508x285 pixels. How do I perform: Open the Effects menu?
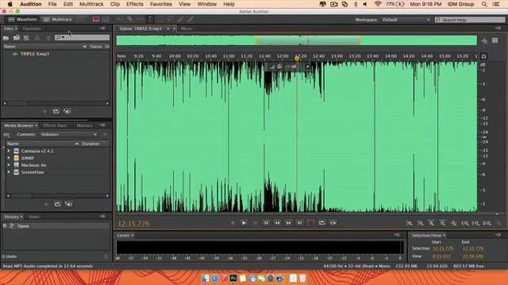pos(134,4)
